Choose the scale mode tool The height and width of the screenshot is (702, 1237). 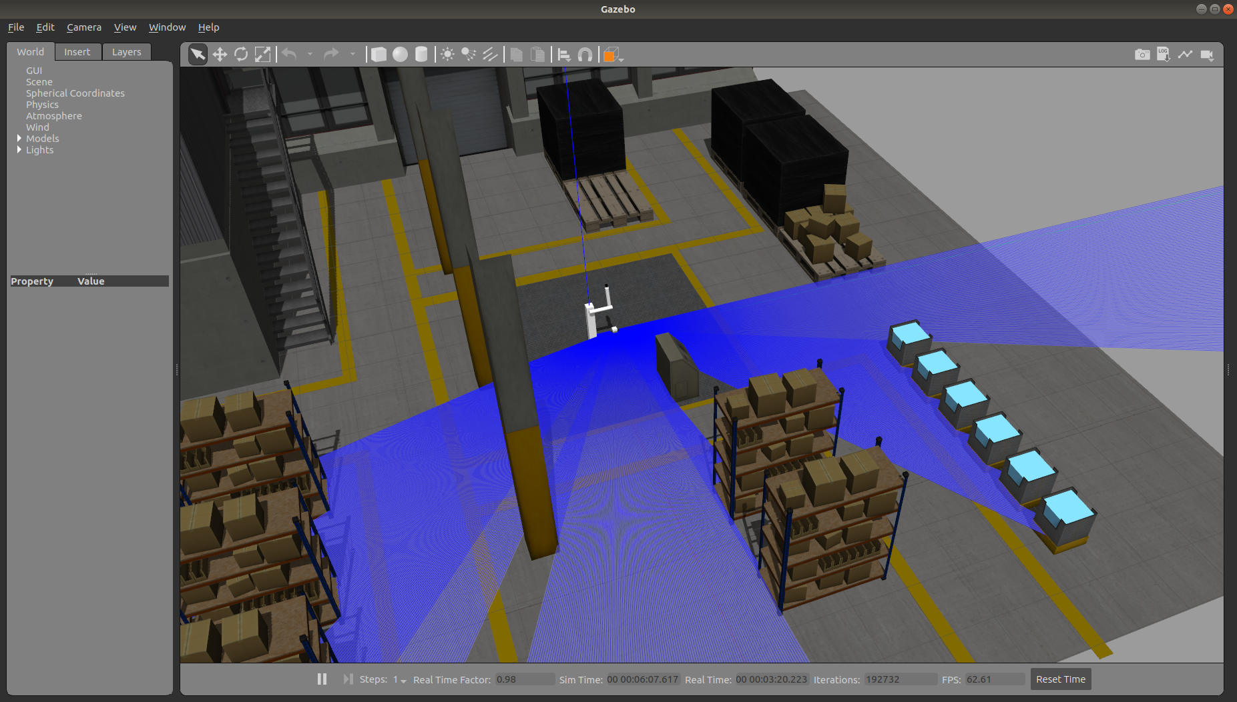pyautogui.click(x=262, y=54)
